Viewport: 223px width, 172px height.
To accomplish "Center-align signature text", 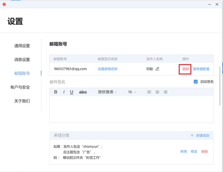I will pyautogui.click(x=157, y=92).
